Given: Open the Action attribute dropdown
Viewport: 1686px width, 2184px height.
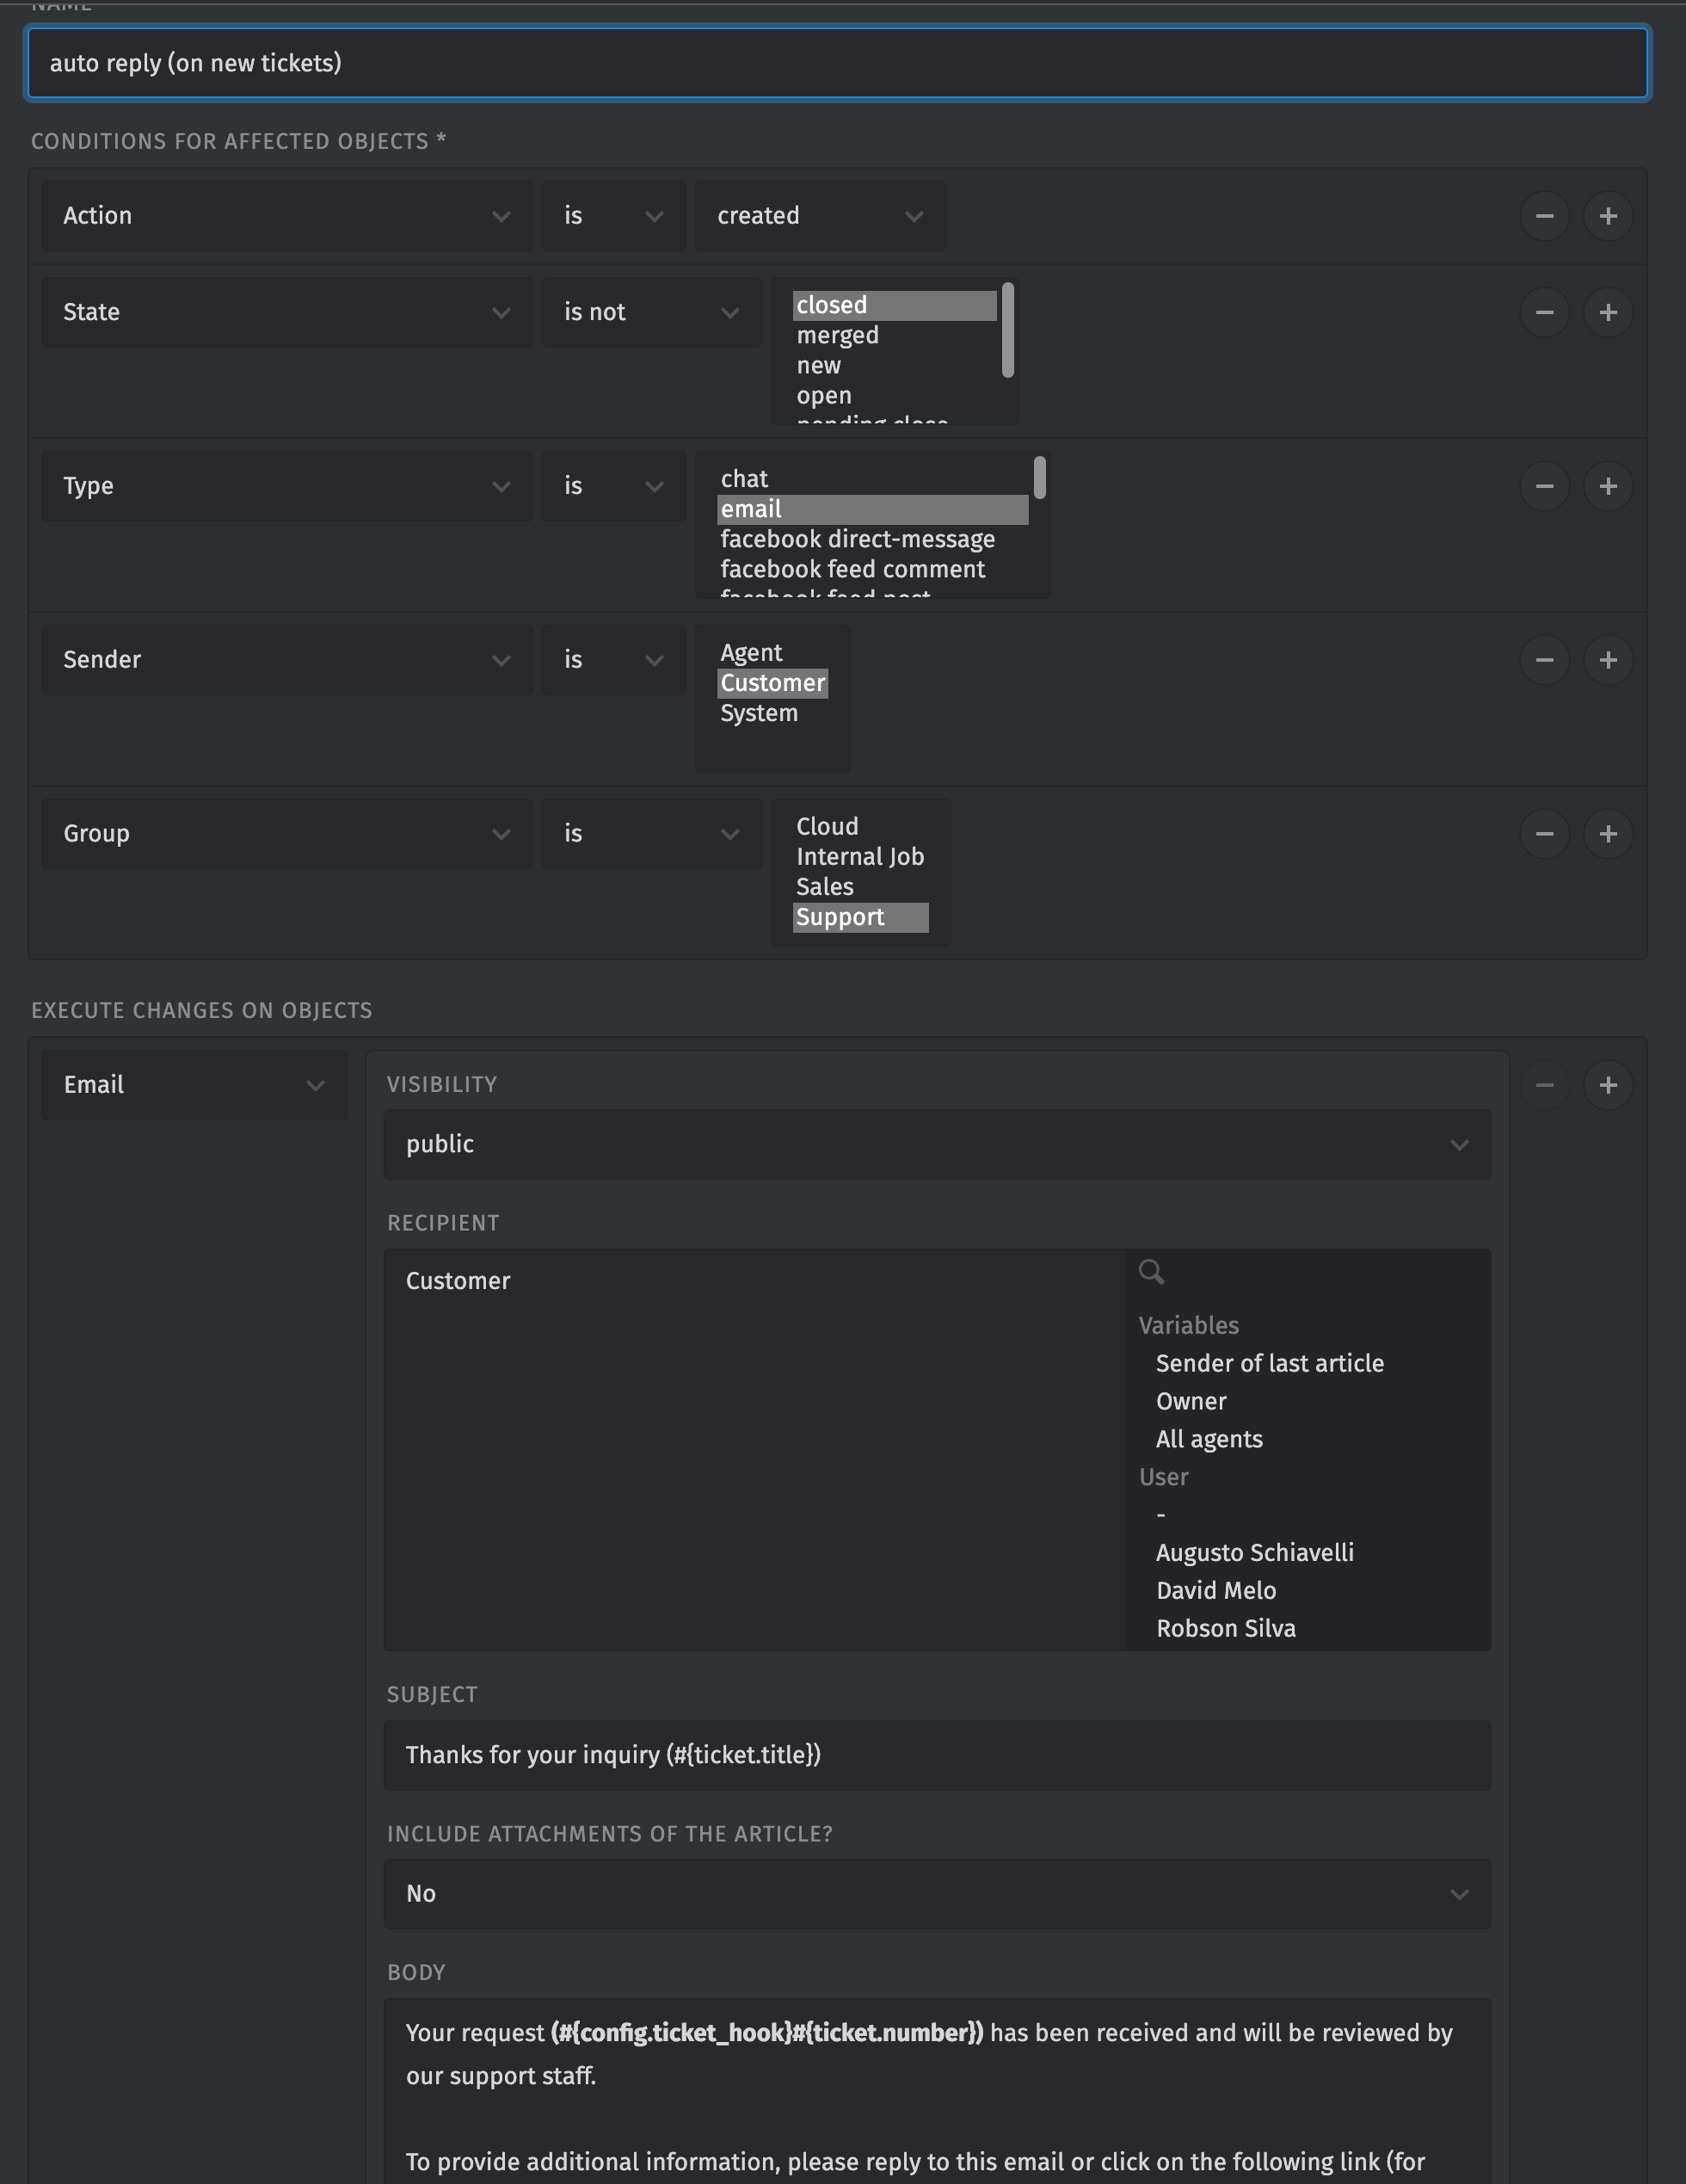Looking at the screenshot, I should tap(286, 216).
